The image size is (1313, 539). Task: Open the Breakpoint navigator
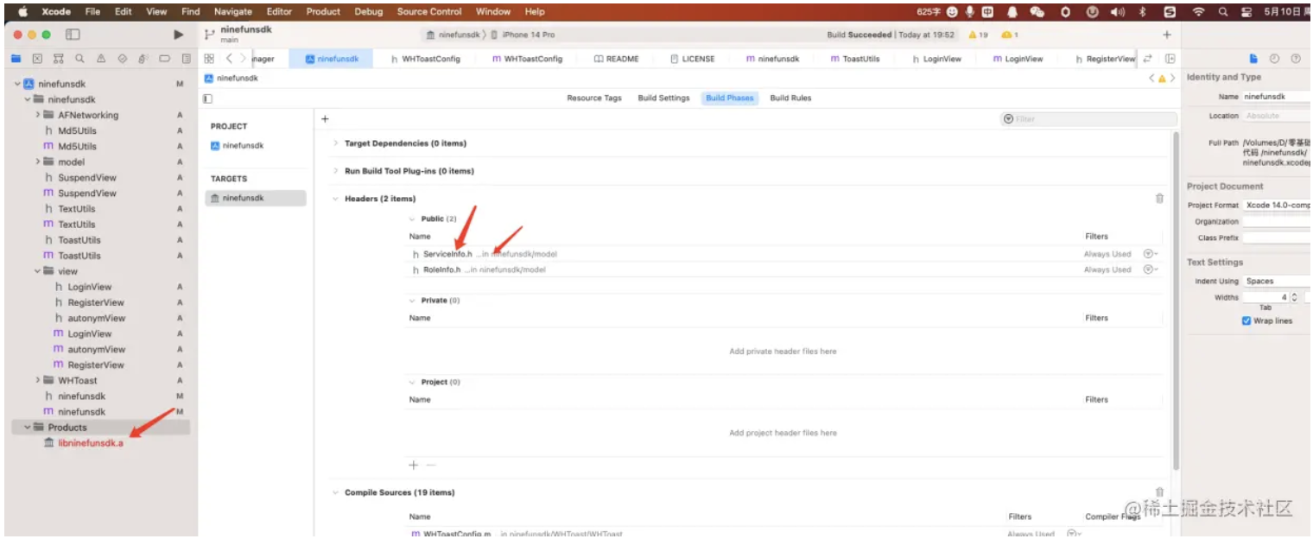coord(164,59)
